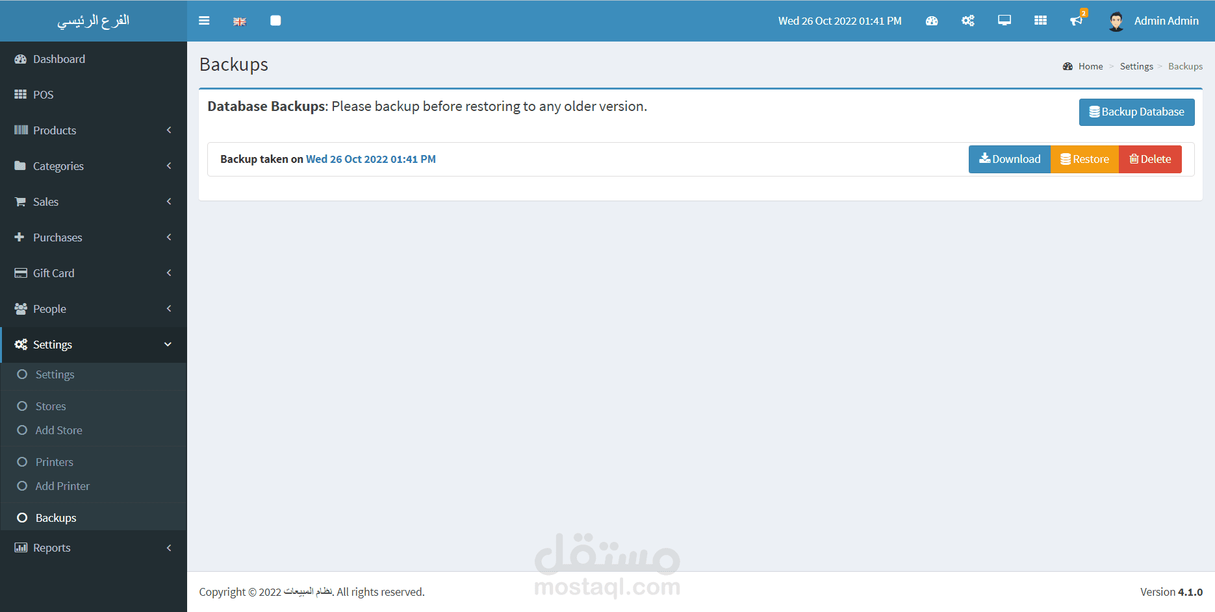Expand the Products menu chevron
1215x612 pixels.
tap(169, 130)
